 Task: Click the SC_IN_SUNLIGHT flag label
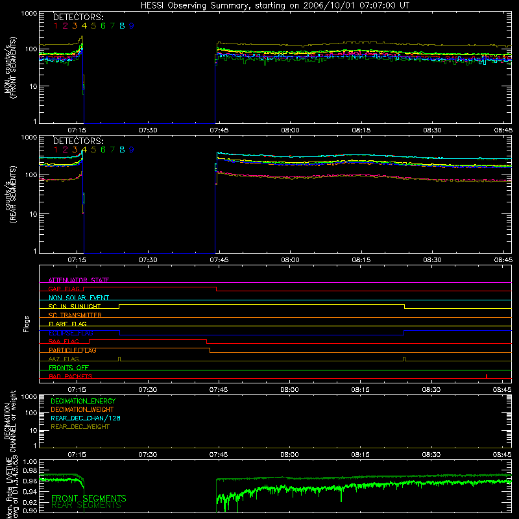tap(75, 306)
